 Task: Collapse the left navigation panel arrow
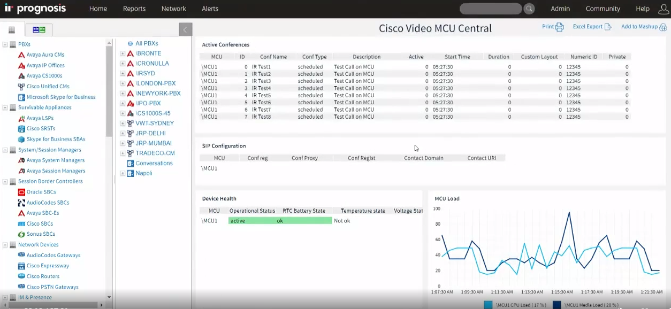[185, 30]
